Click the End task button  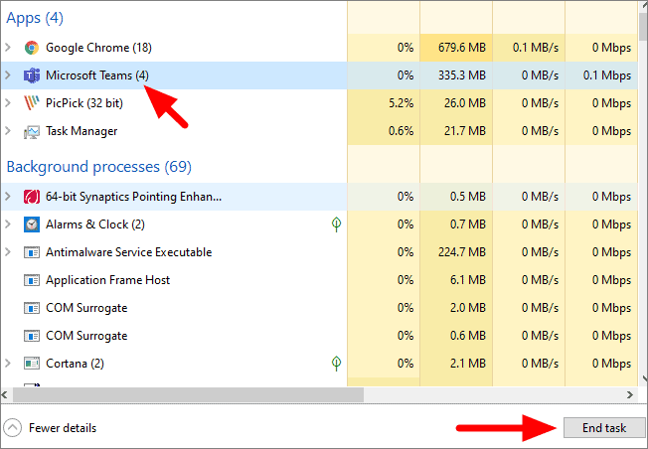(x=604, y=427)
